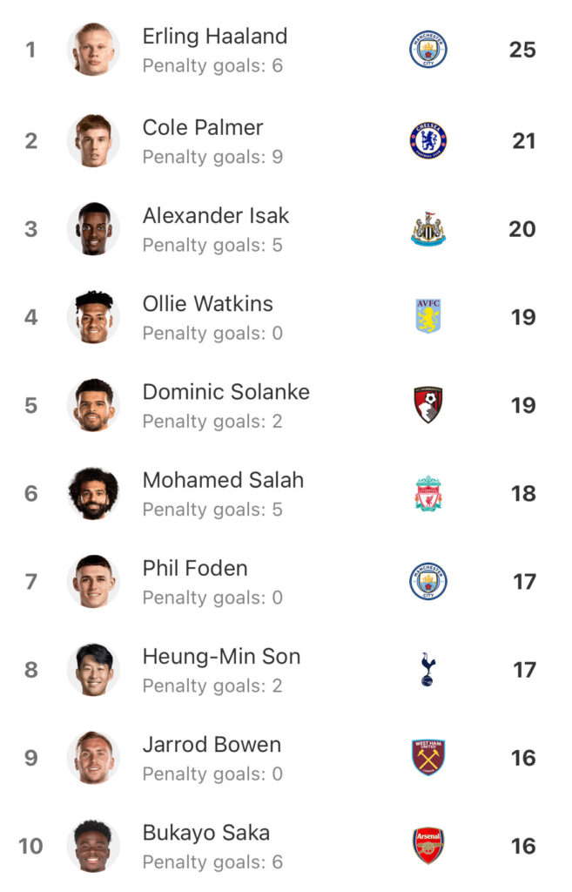Tap the Heung-Min Son name
Image resolution: width=572 pixels, height=892 pixels.
(221, 657)
